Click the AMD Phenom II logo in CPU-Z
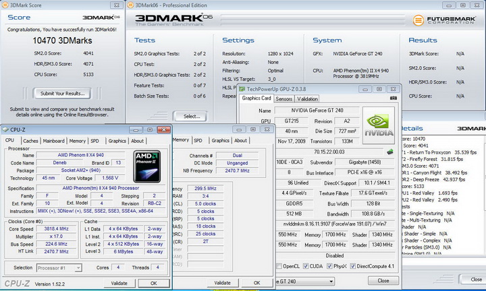The width and height of the screenshot is (486, 291). 147,166
